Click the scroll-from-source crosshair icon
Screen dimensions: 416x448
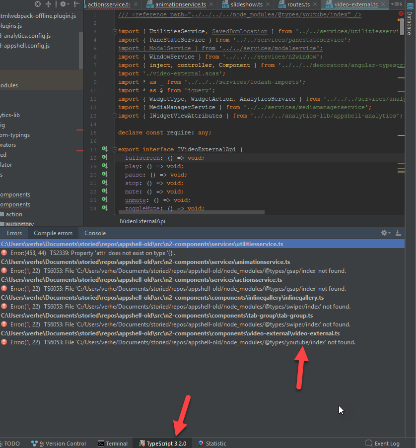[37, 4]
